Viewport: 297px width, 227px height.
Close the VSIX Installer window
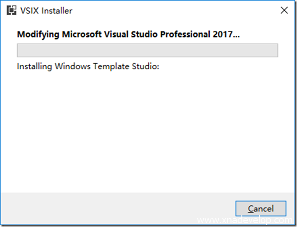(x=284, y=10)
